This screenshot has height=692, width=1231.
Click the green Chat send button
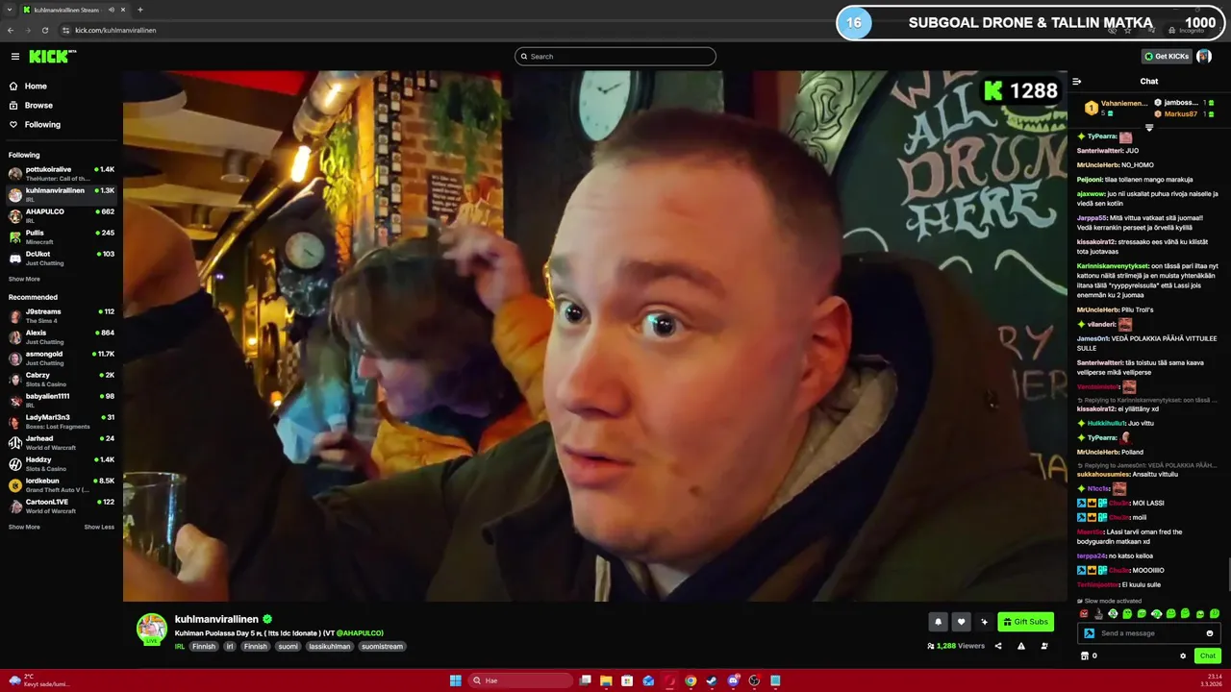pyautogui.click(x=1208, y=655)
